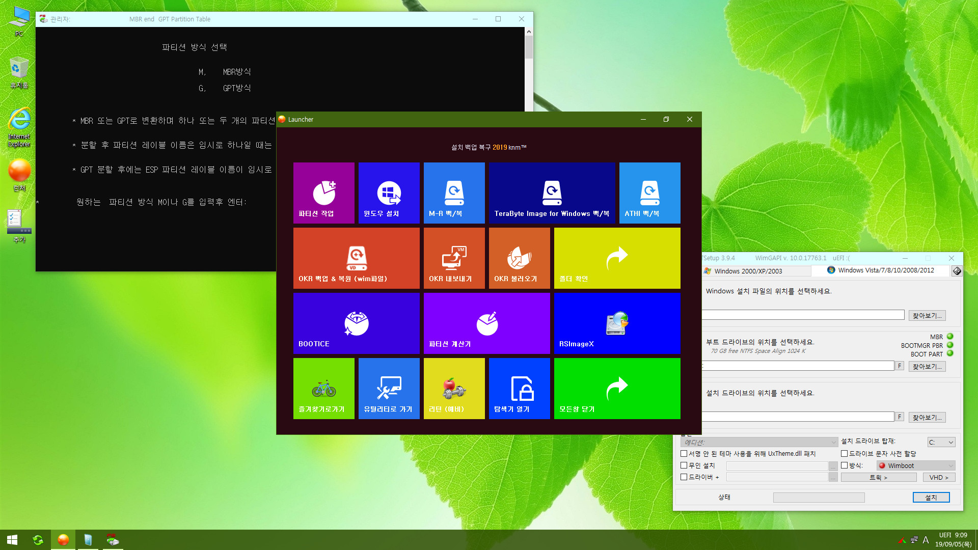Viewport: 978px width, 550px height.
Task: Open the 유틸리티로 가기 tile
Action: [x=389, y=388]
